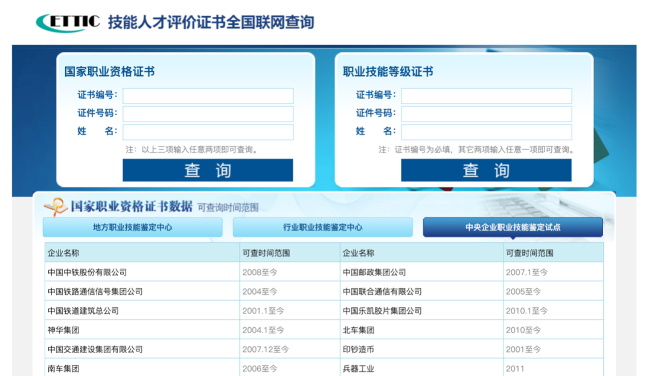652x376 pixels.
Task: Click 印钞造币 row text
Action: pyautogui.click(x=359, y=349)
